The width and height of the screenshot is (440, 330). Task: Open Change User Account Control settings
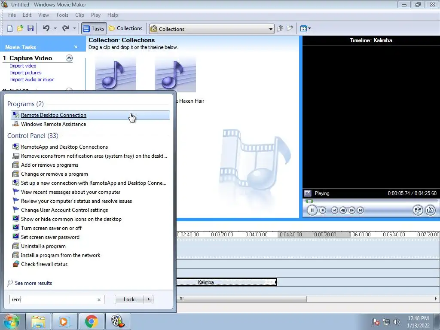[x=90, y=210]
